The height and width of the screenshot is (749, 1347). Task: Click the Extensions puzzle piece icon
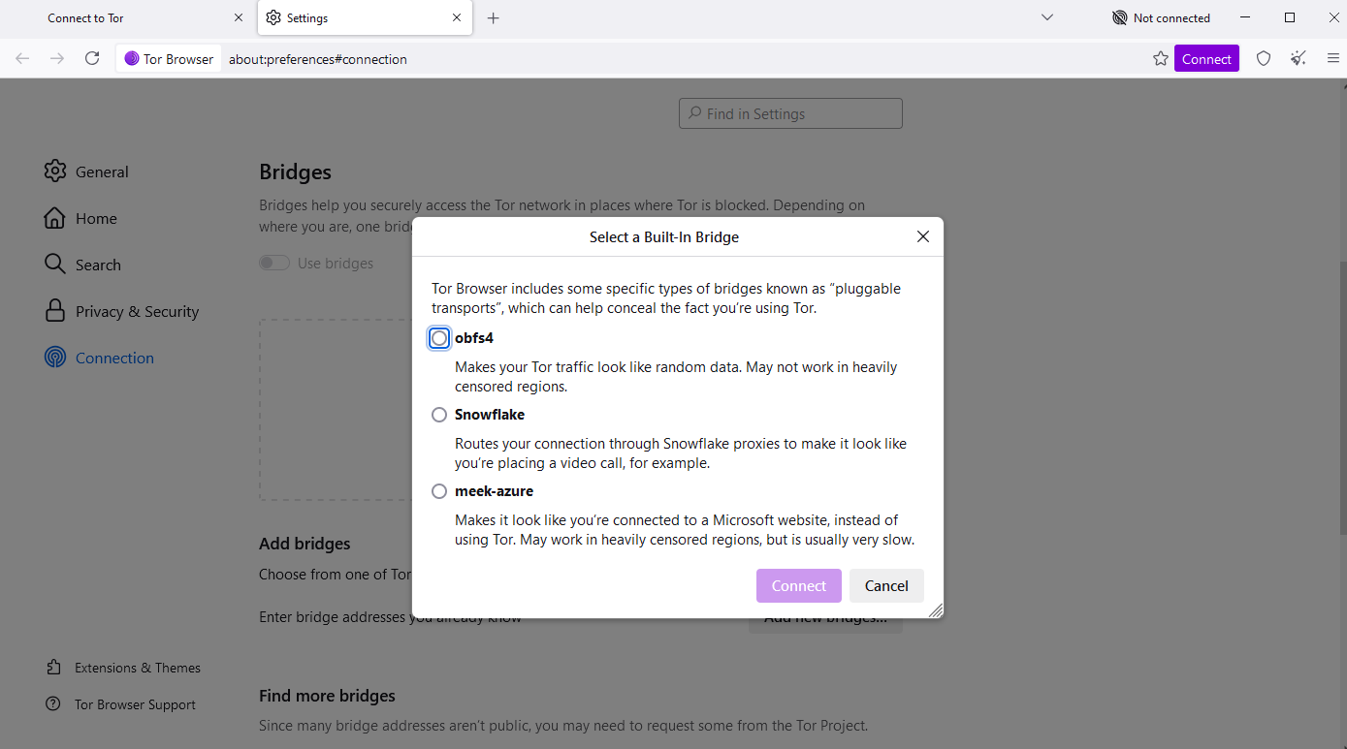(x=53, y=668)
